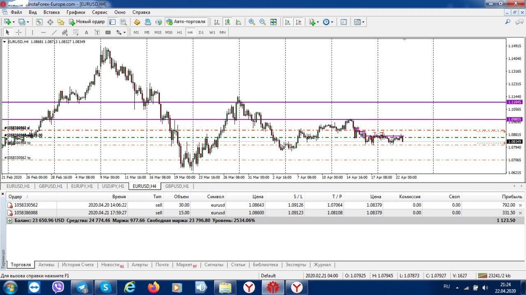Open Skype from the taskbar
Screen dimensions: 526x295
(106, 287)
